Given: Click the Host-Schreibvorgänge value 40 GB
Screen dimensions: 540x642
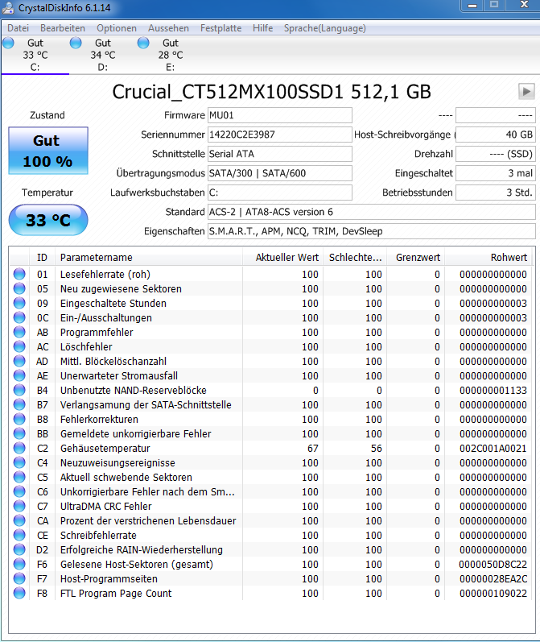Looking at the screenshot, I should (x=496, y=135).
